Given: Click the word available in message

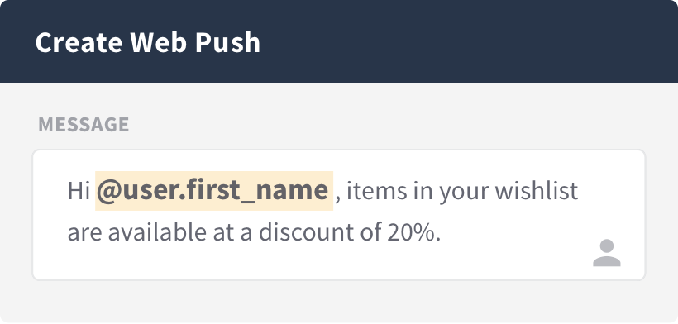Looking at the screenshot, I should tap(157, 232).
